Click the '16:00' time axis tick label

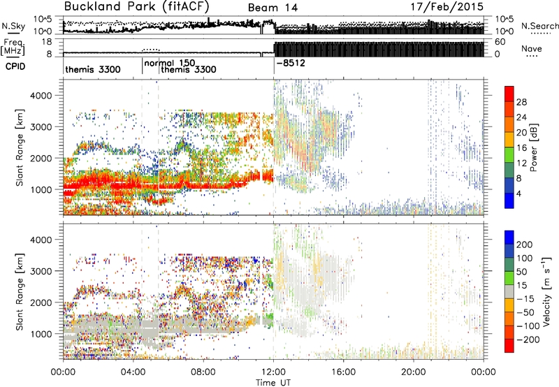click(x=343, y=372)
